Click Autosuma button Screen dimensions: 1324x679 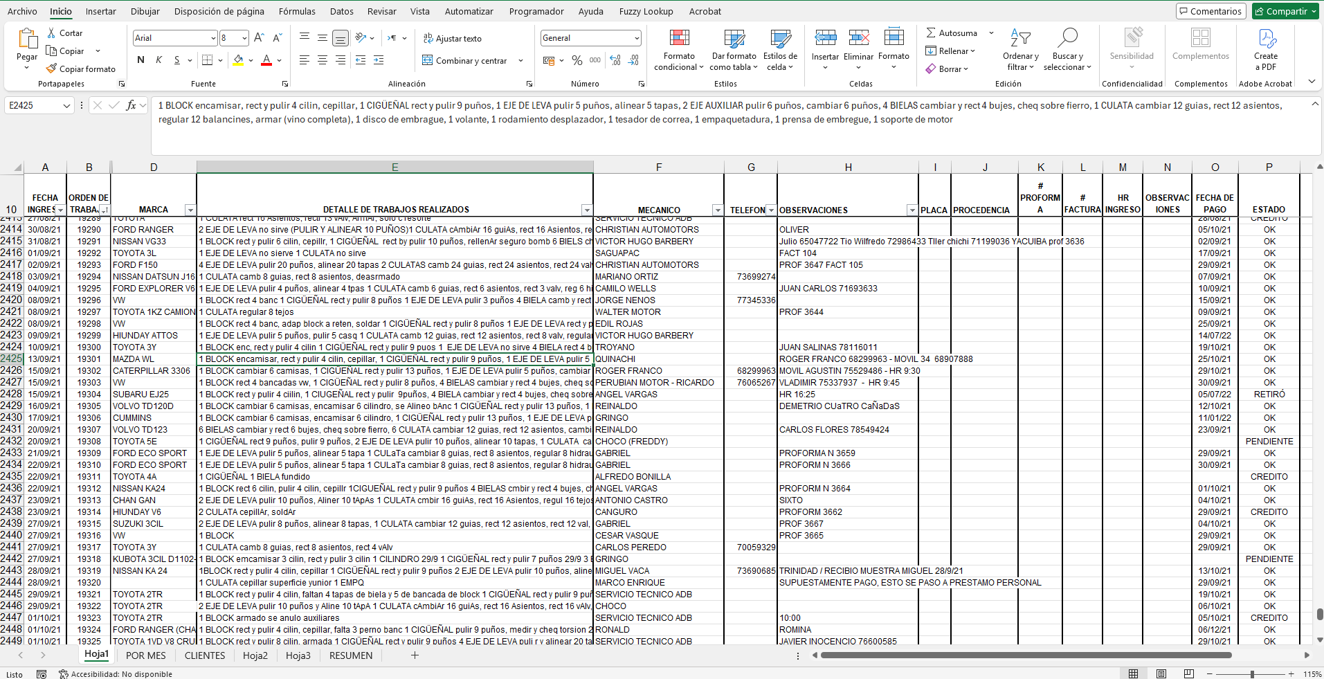click(952, 33)
